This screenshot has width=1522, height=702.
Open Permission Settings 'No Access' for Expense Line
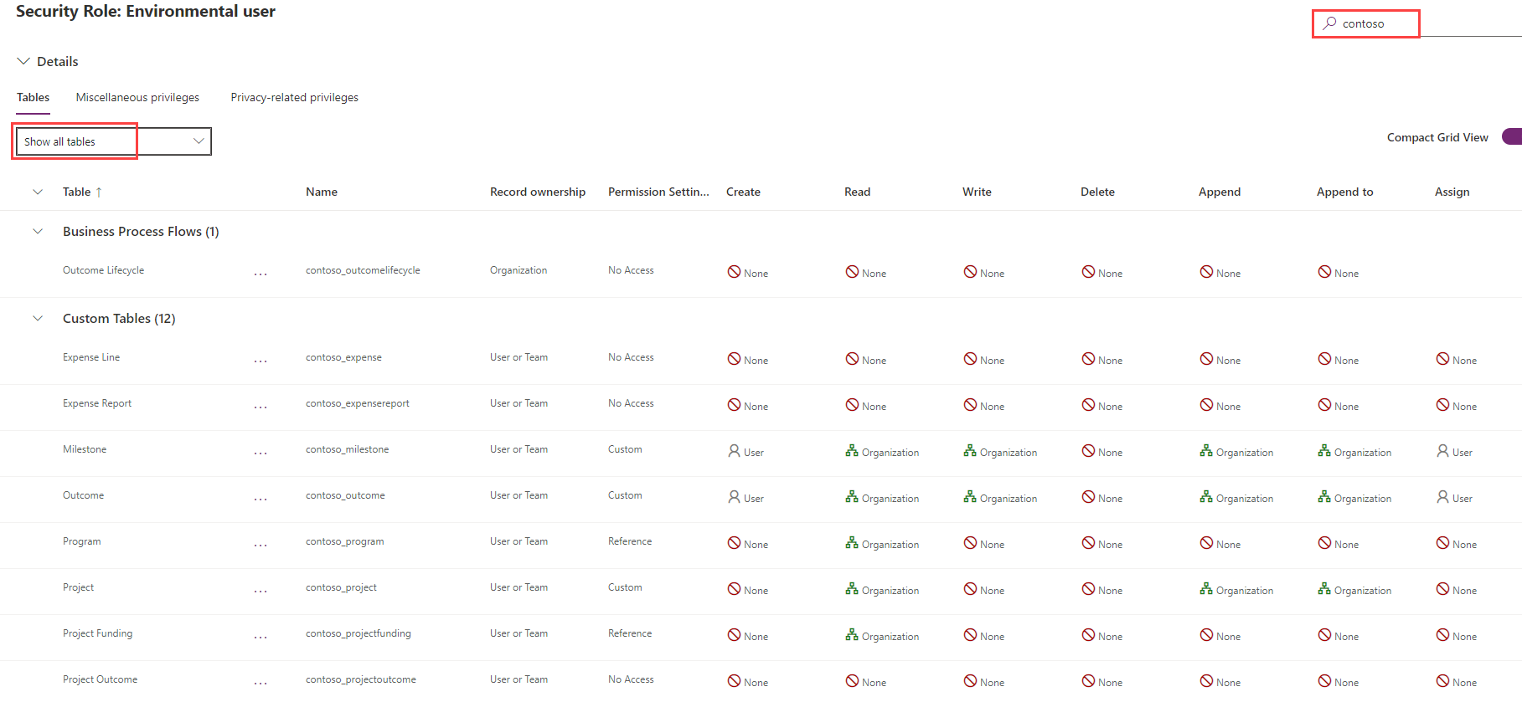coord(631,357)
